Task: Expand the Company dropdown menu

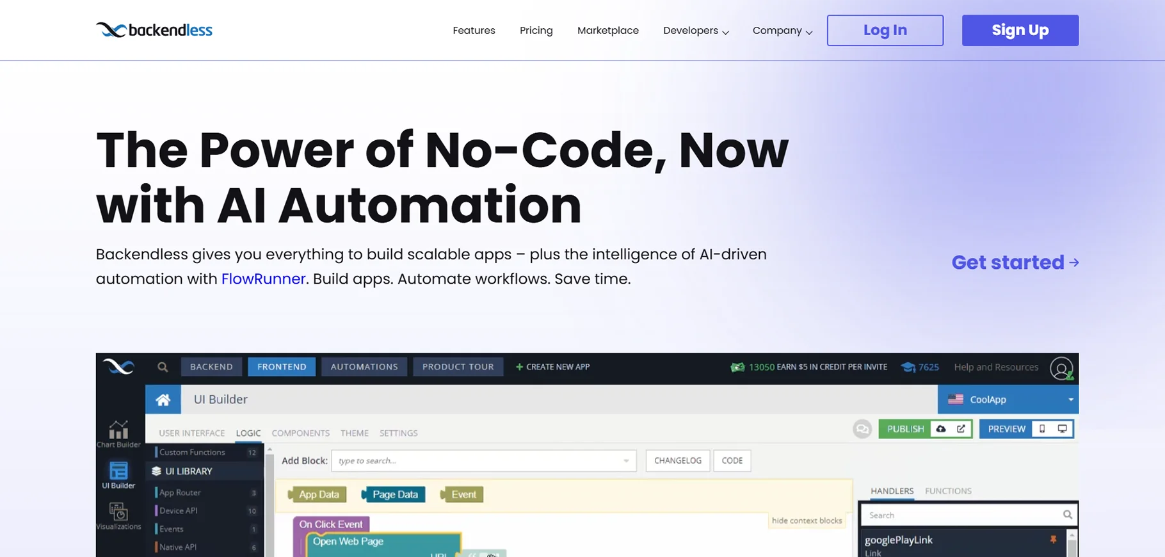Action: click(782, 31)
